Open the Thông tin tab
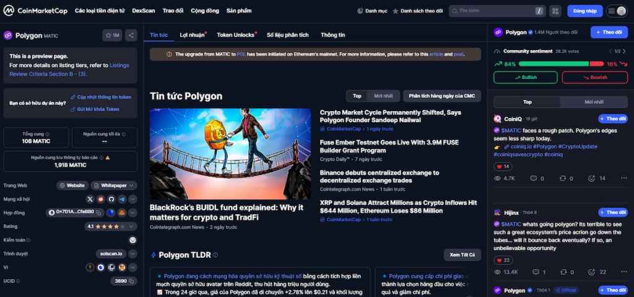The image size is (634, 297). point(332,35)
